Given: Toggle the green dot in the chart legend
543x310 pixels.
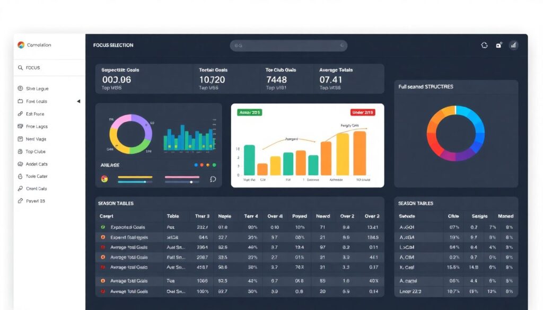Looking at the screenshot, I should [214, 165].
